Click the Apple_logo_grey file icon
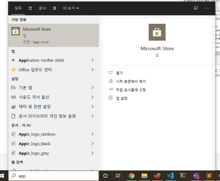This screenshot has height=181, width=220. [x=13, y=153]
